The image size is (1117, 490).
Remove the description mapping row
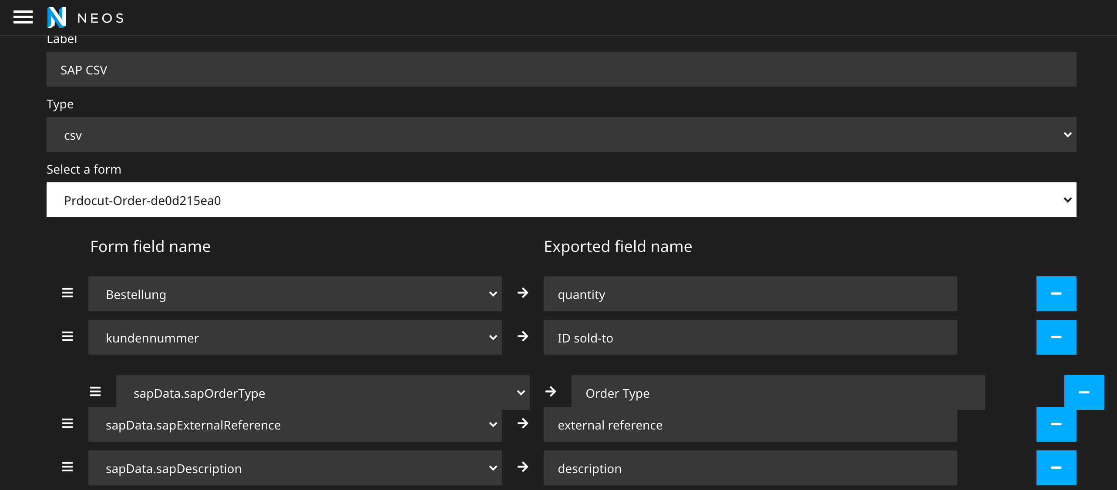(1056, 468)
